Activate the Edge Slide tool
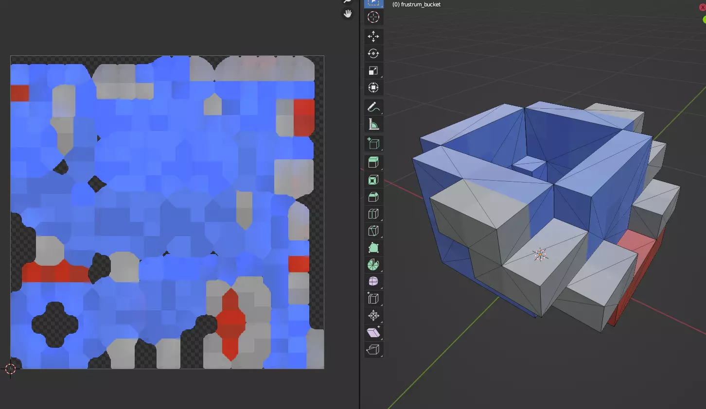The width and height of the screenshot is (706, 409). 373,299
